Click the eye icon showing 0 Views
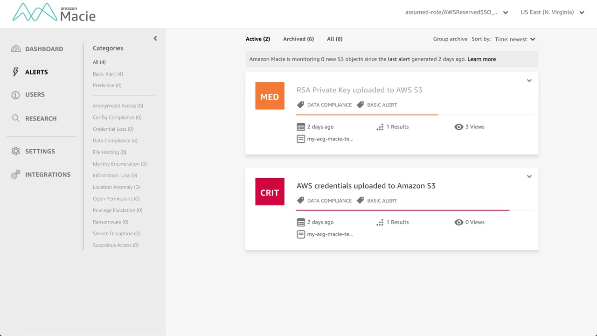Image resolution: width=597 pixels, height=336 pixels. click(459, 222)
